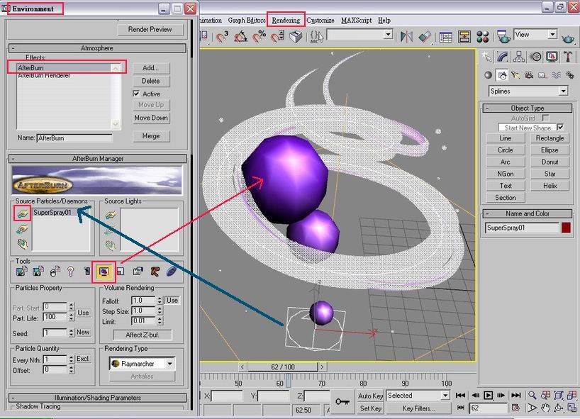
Task: Select the Shapes category icon
Action: (x=501, y=75)
